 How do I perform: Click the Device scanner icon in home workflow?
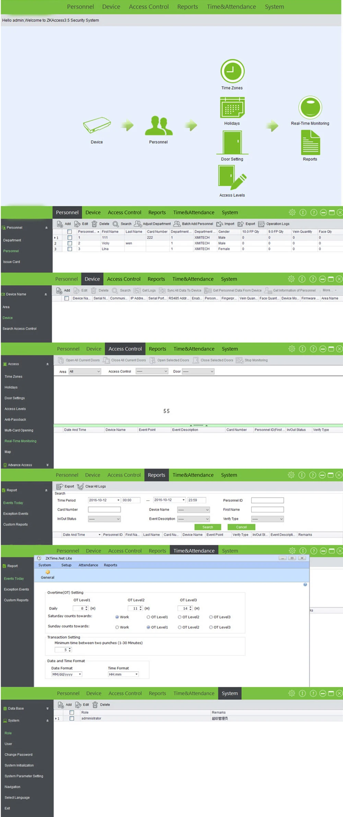(97, 125)
